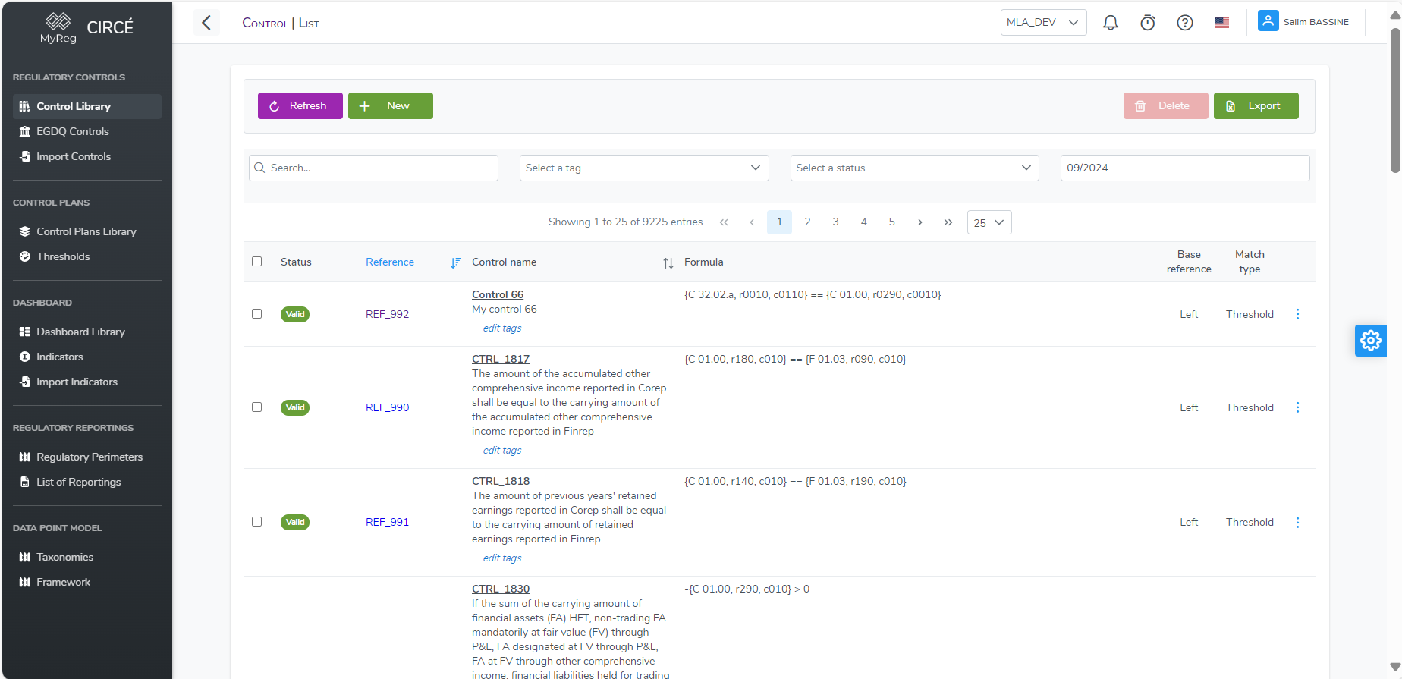Open the timer stopwatch icon

click(1147, 23)
